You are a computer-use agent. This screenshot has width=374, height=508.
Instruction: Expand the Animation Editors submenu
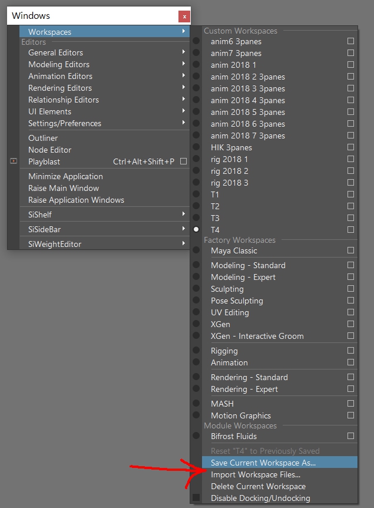point(184,75)
